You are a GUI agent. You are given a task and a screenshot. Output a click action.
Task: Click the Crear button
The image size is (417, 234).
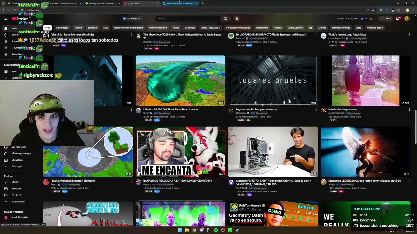(385, 19)
